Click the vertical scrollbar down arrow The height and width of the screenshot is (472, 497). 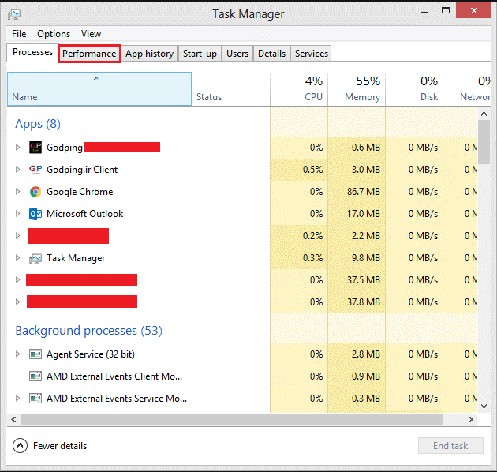(x=485, y=407)
